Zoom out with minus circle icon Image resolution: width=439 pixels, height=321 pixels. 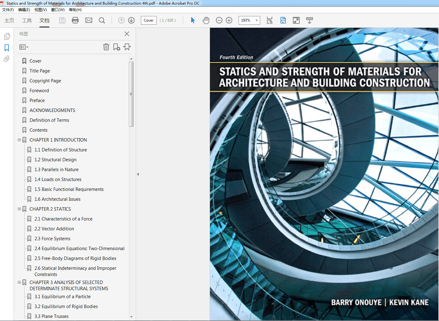219,20
